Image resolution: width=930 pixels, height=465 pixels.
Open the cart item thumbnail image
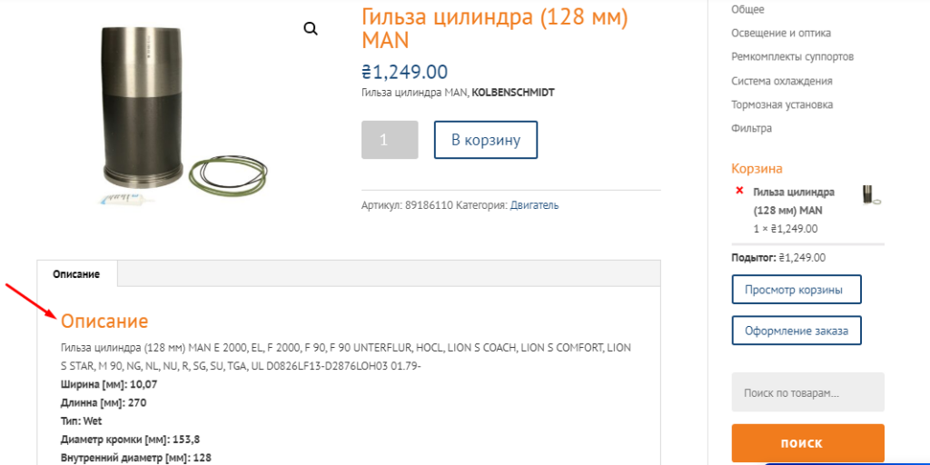pyautogui.click(x=871, y=195)
